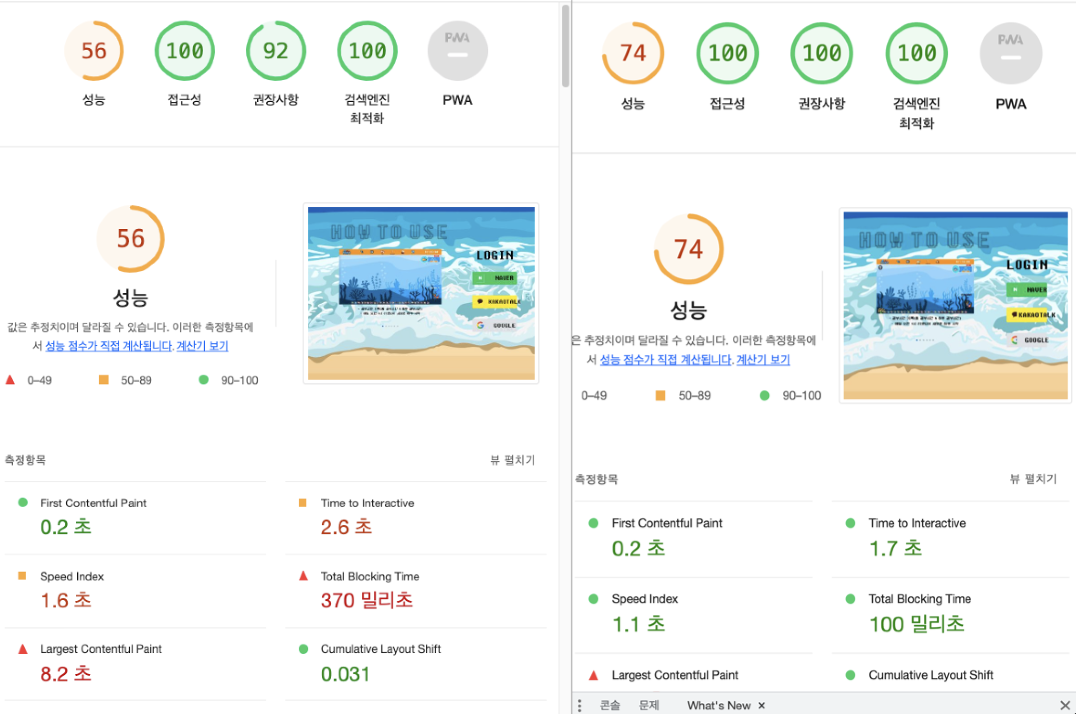This screenshot has height=714, width=1076.
Task: Click the right performance score 74 gauge
Action: point(633,53)
